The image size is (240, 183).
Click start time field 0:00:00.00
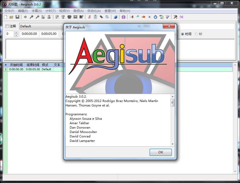point(29,34)
